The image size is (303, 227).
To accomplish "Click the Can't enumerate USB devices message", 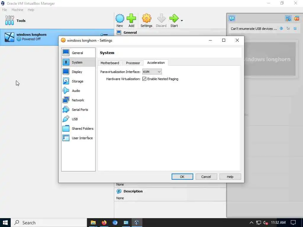I will point(254,29).
